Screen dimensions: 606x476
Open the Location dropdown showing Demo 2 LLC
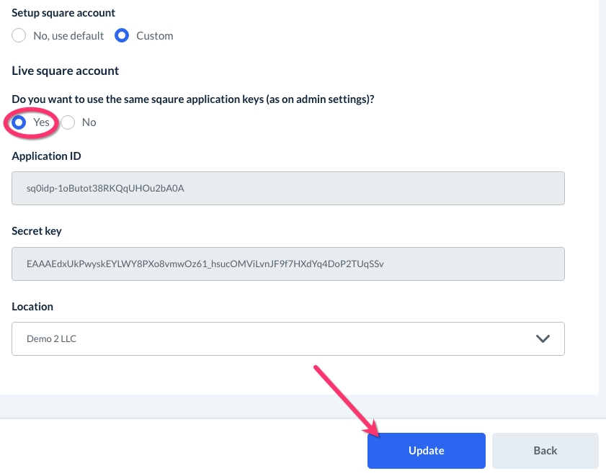tap(288, 338)
